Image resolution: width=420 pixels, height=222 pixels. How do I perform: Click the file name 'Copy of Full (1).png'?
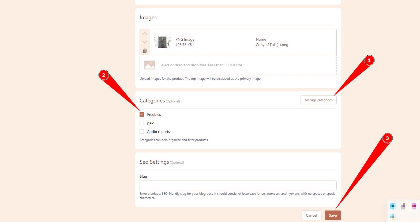pyautogui.click(x=272, y=45)
